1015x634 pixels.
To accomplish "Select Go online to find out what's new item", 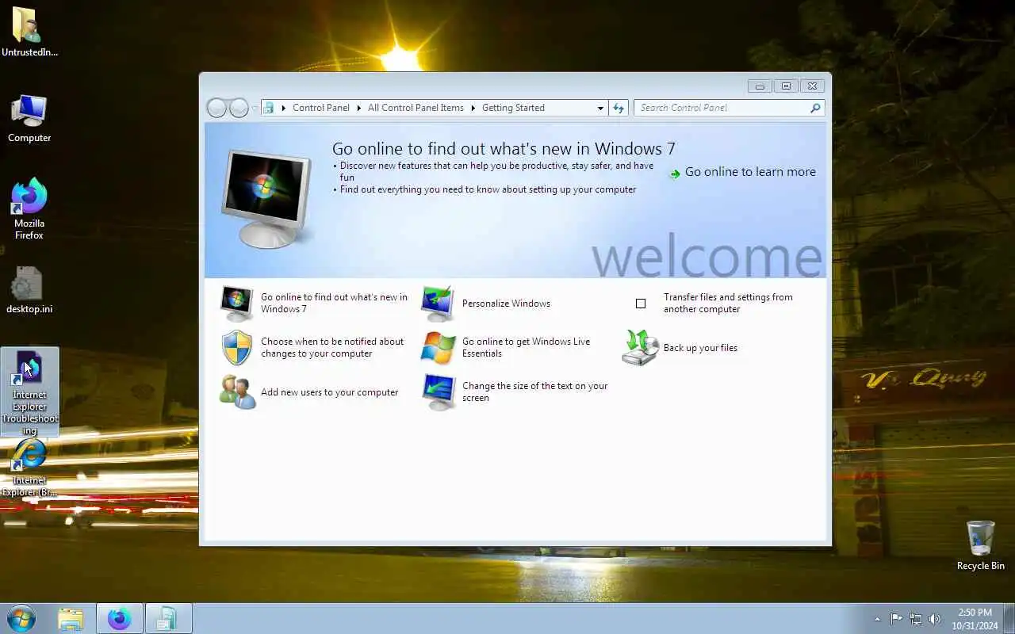I will [x=334, y=303].
